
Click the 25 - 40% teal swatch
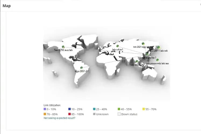pyautogui.click(x=94, y=109)
